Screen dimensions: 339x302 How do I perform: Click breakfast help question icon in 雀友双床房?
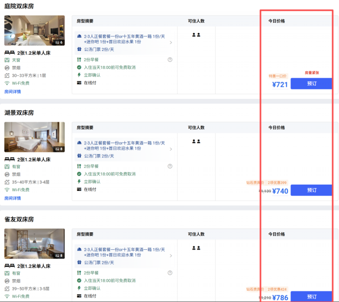pos(170,273)
